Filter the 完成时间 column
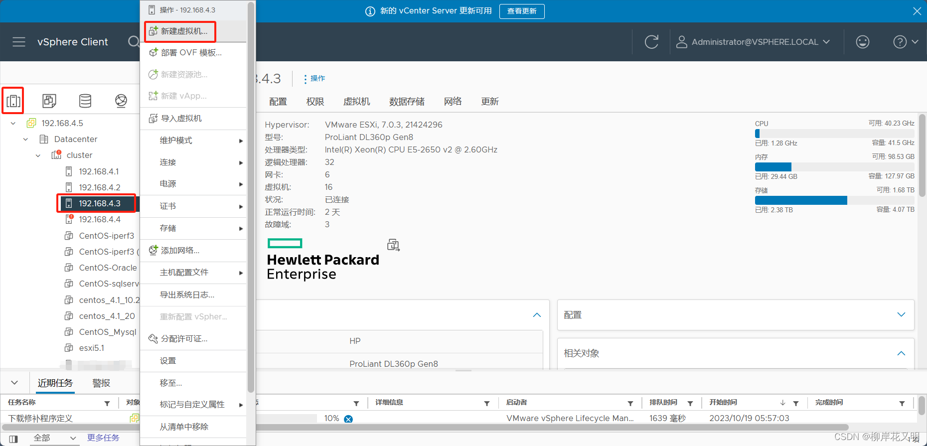The height and width of the screenshot is (446, 927). (x=902, y=403)
